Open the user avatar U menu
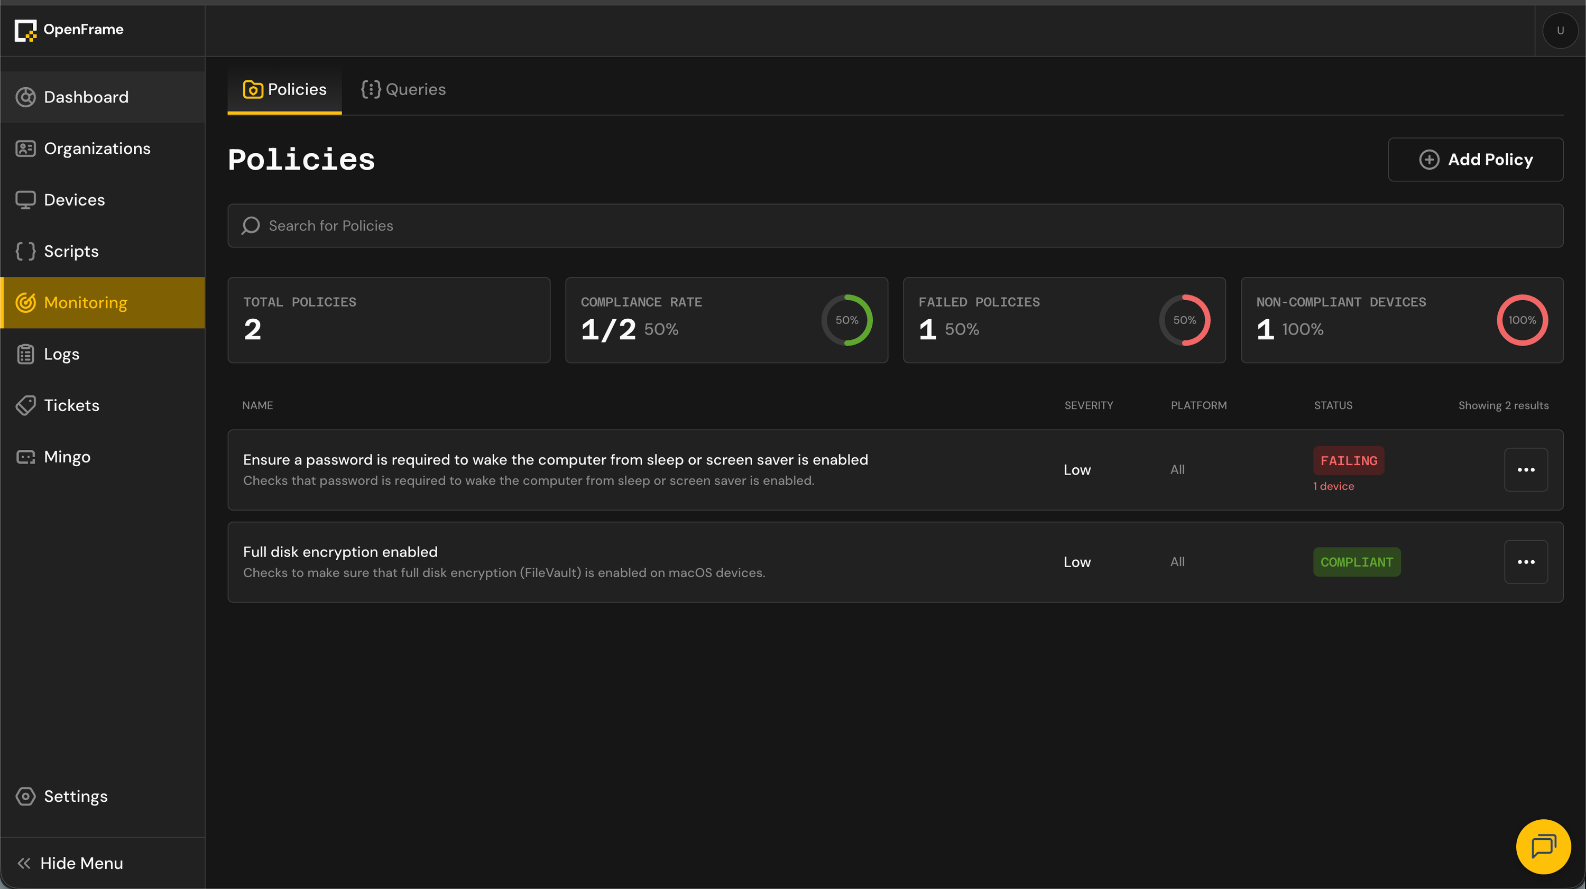 (x=1560, y=30)
